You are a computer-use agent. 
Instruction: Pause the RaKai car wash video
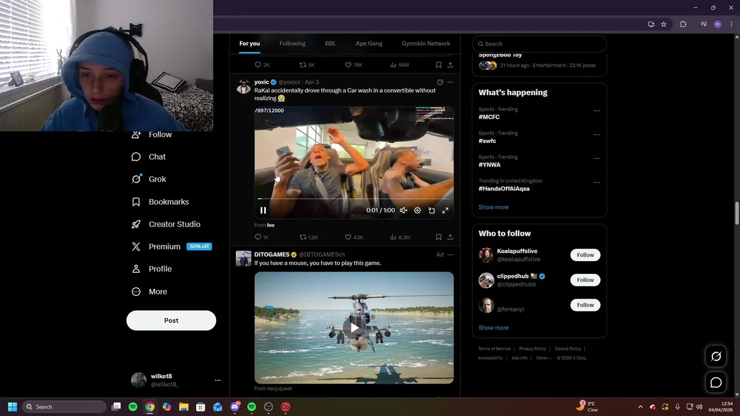263,211
